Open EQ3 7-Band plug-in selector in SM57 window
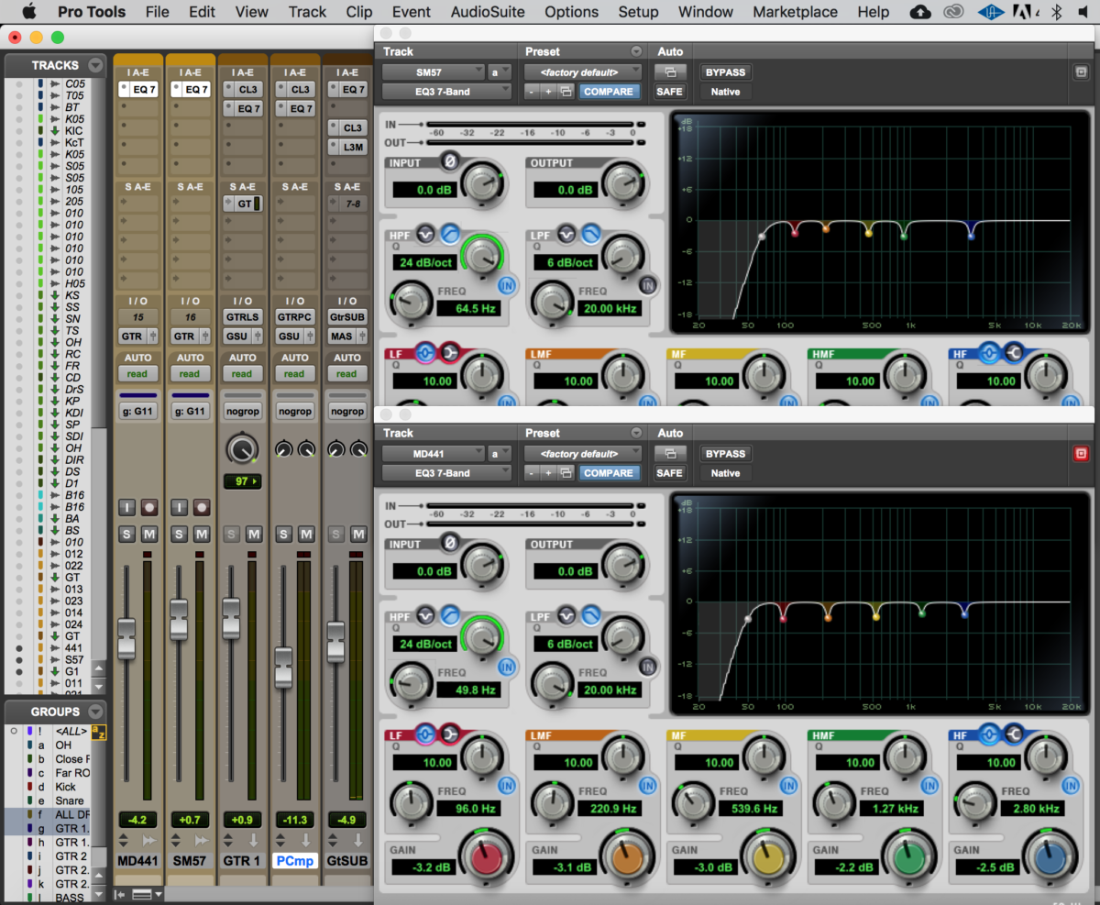 pyautogui.click(x=446, y=92)
